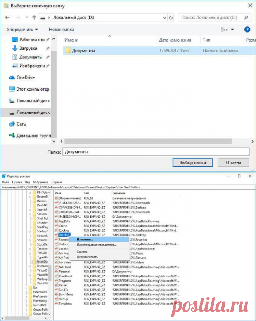This screenshot has width=256, height=321.
Task: Open the Избранное menu
Action: (41, 182)
